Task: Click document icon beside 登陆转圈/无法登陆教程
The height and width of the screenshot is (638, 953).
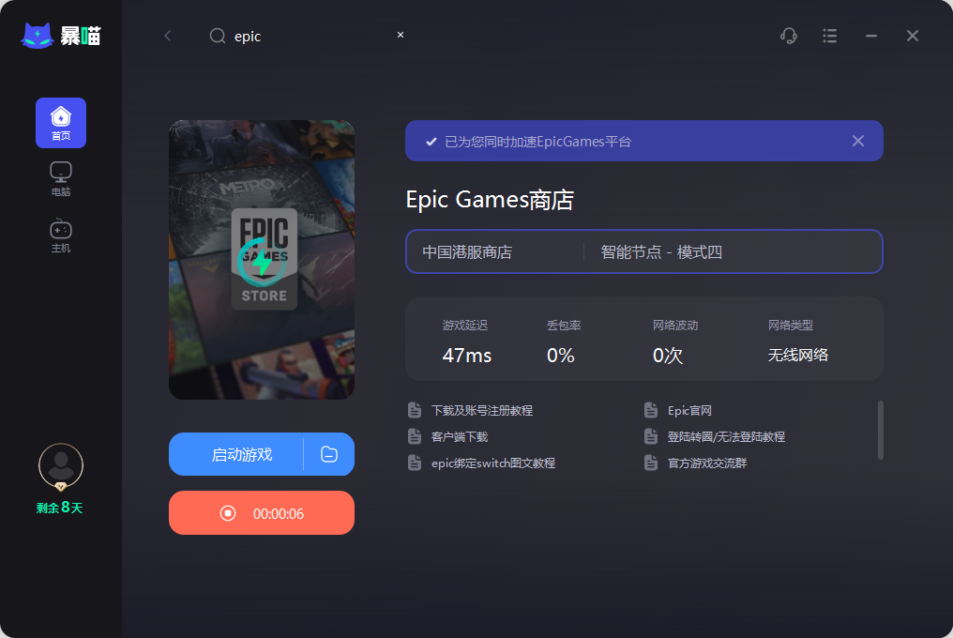Action: (x=651, y=436)
